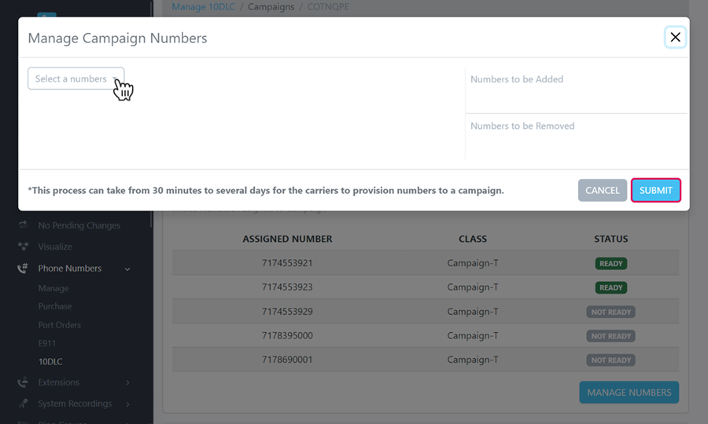708x424 pixels.
Task: Select the E911 sidebar item
Action: [47, 343]
